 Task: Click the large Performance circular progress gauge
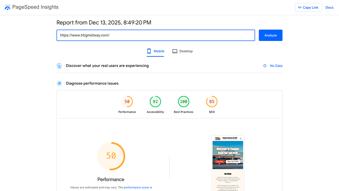pyautogui.click(x=111, y=156)
